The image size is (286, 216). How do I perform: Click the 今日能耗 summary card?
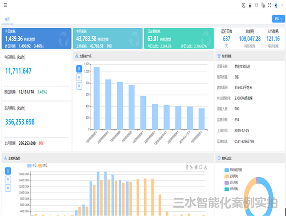36,39
